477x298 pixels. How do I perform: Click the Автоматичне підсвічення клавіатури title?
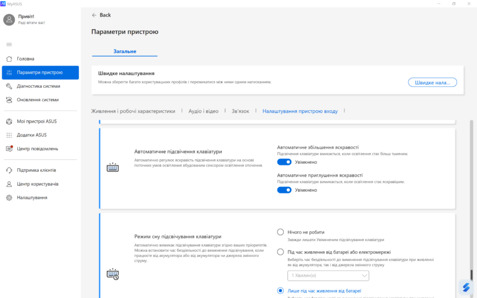[178, 151]
